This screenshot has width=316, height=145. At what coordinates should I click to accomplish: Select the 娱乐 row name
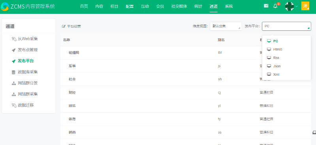coord(72,106)
